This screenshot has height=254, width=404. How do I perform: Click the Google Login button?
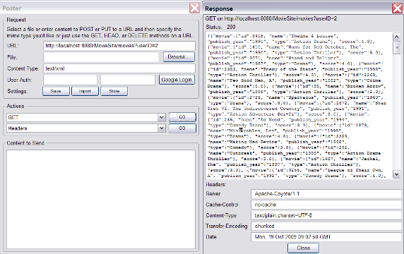pyautogui.click(x=177, y=80)
